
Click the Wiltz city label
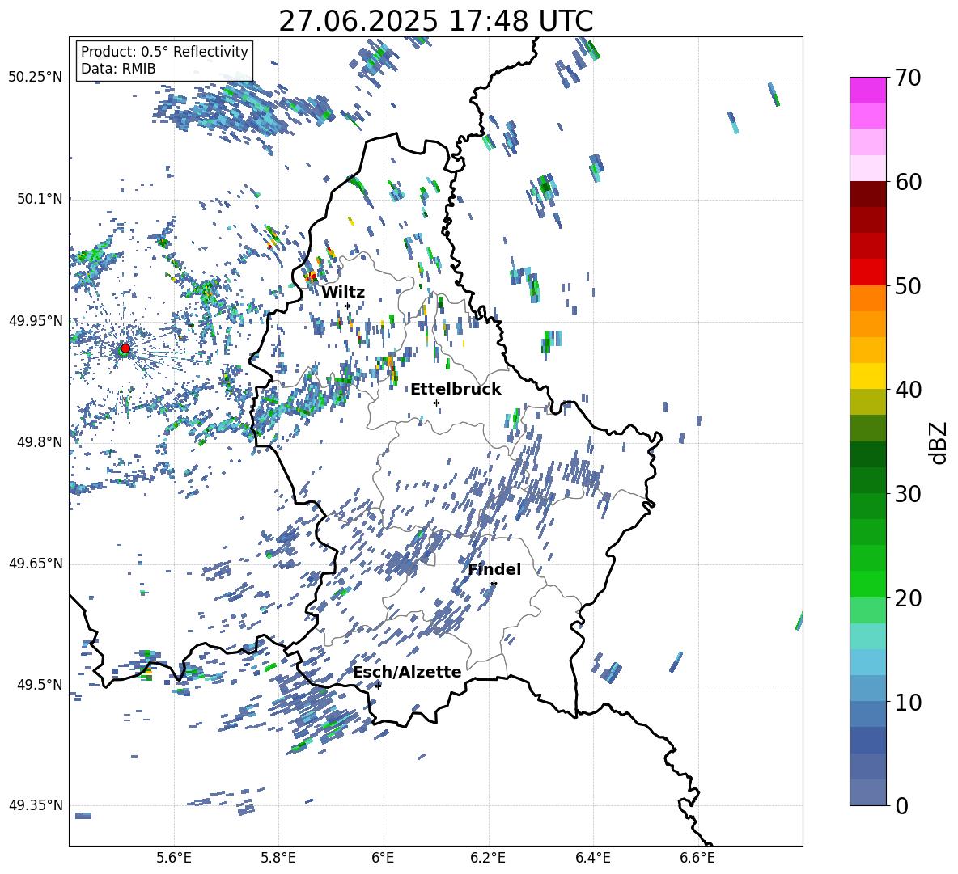(343, 293)
